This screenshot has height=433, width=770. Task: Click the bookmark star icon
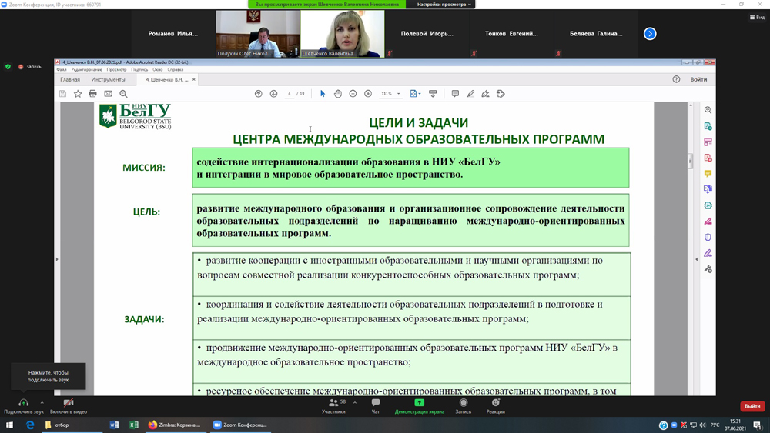[x=78, y=94]
